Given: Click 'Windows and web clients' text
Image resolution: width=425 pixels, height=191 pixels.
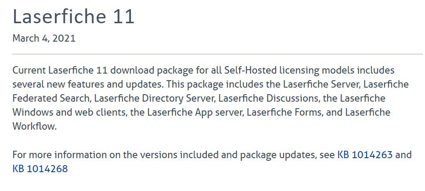Looking at the screenshot, I should [x=70, y=113].
